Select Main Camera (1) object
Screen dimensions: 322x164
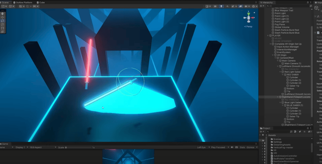(293, 63)
